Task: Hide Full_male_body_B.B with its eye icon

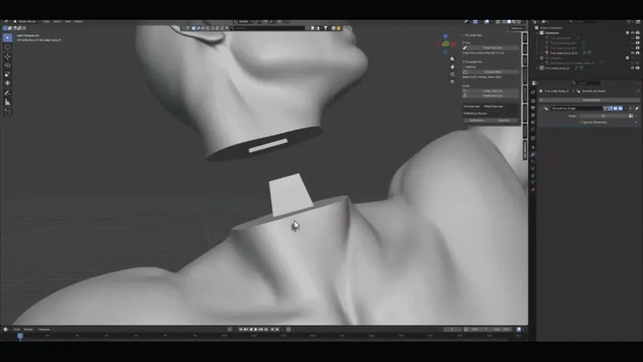Action: tap(632, 53)
